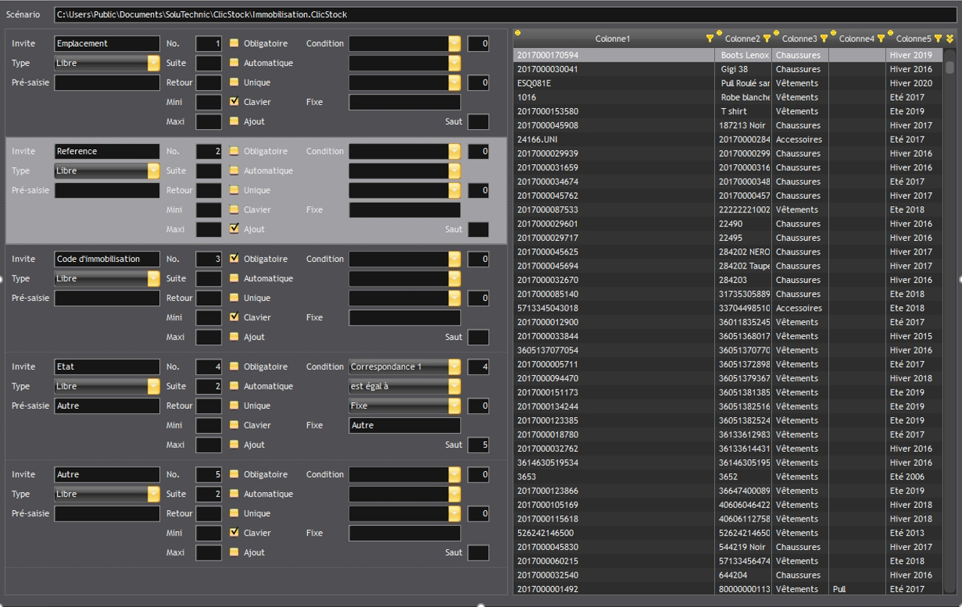Select the row with reference ESQ081E
The height and width of the screenshot is (607, 962).
(613, 83)
